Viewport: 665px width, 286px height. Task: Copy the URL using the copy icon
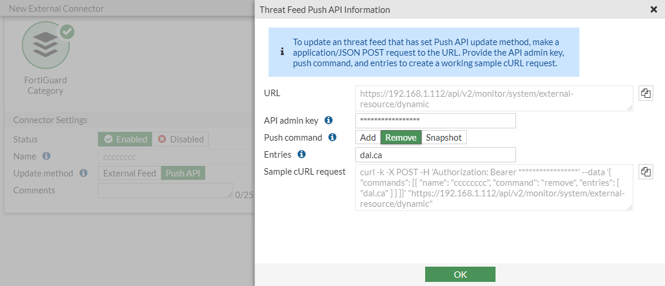click(646, 93)
